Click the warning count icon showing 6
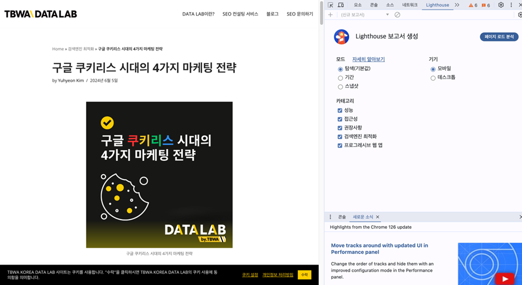 (473, 5)
